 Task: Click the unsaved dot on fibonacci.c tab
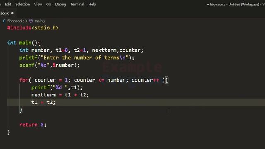(x=12, y=13)
